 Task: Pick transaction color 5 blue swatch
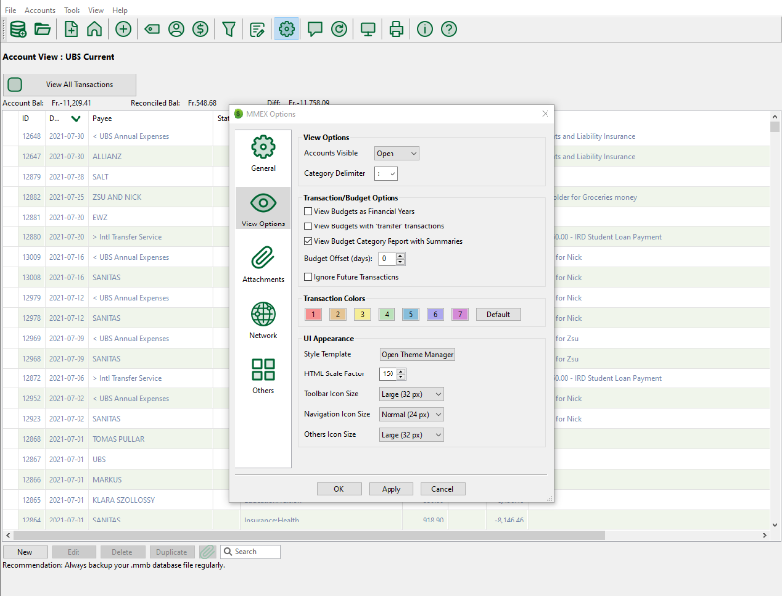(x=411, y=314)
